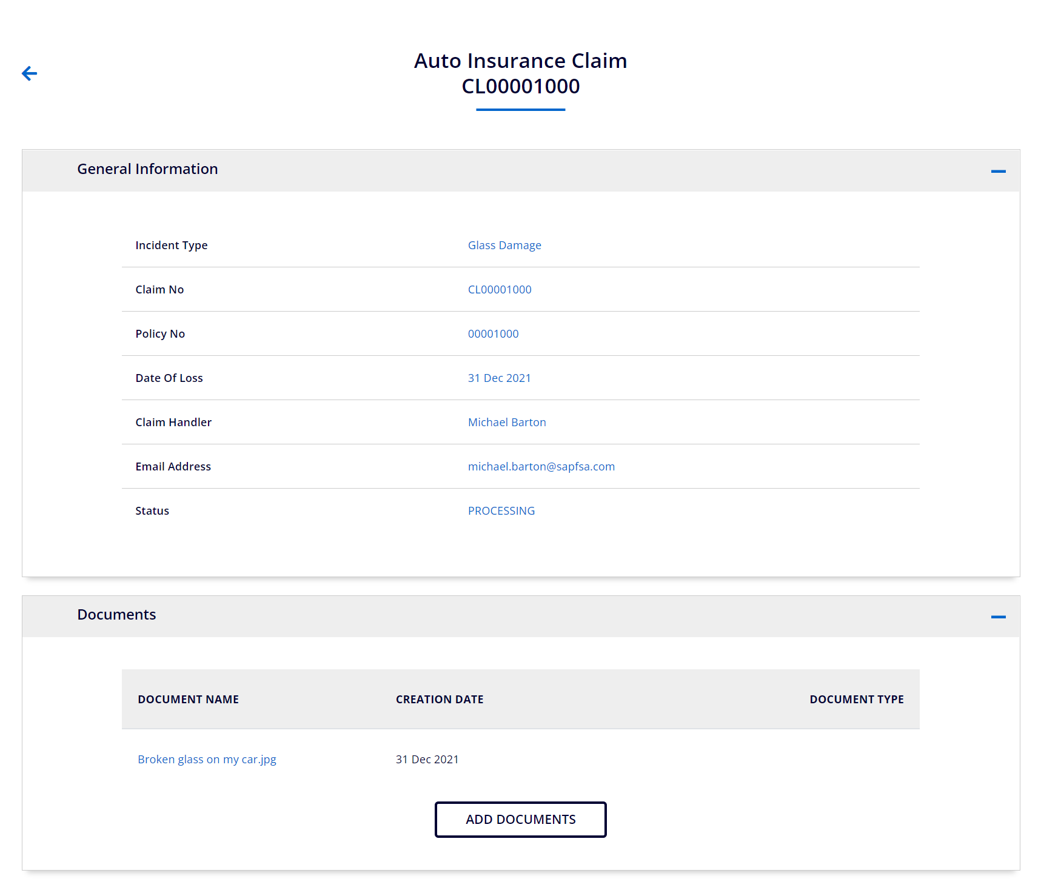This screenshot has width=1041, height=893.
Task: Click the Michael Barton claim handler name
Action: coord(507,423)
